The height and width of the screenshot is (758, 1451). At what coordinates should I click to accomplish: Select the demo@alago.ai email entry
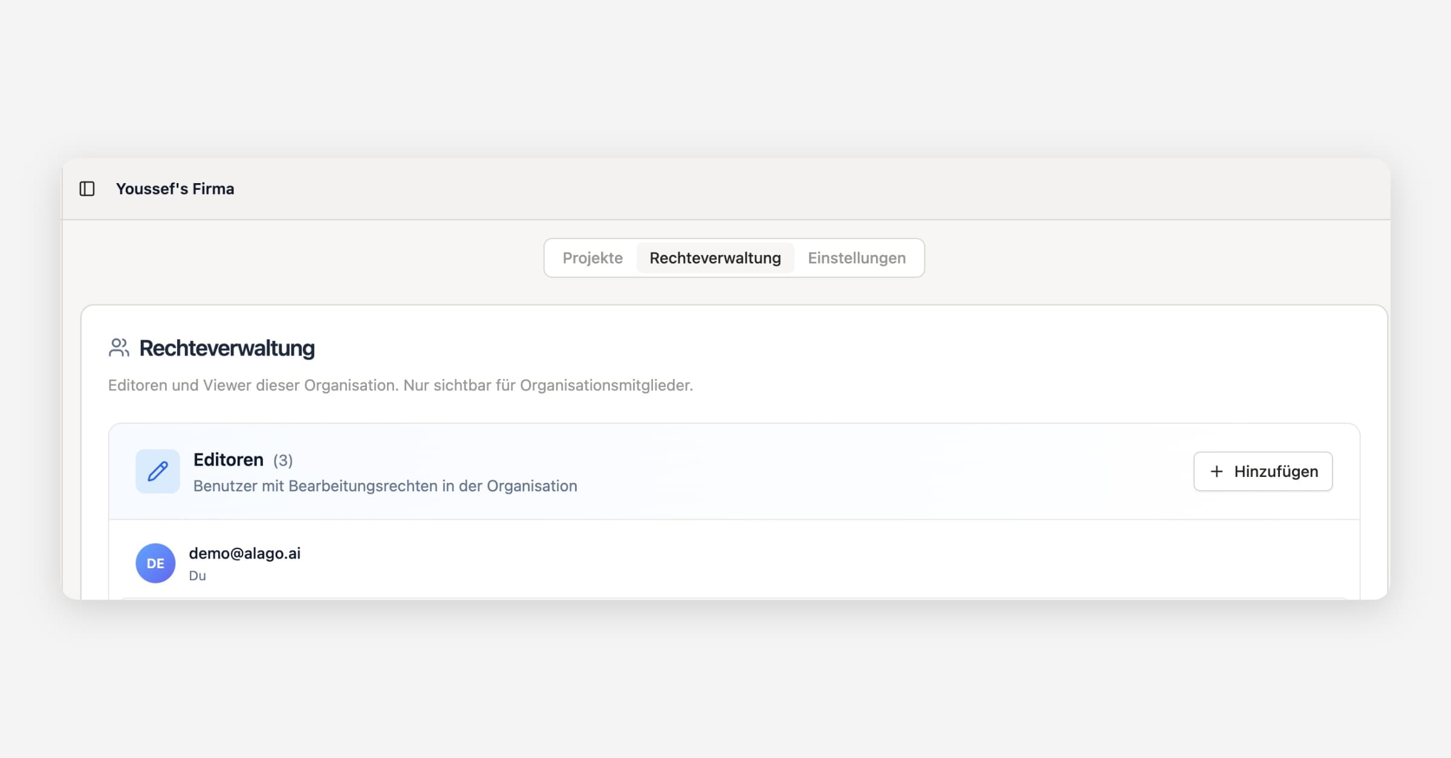pos(245,553)
